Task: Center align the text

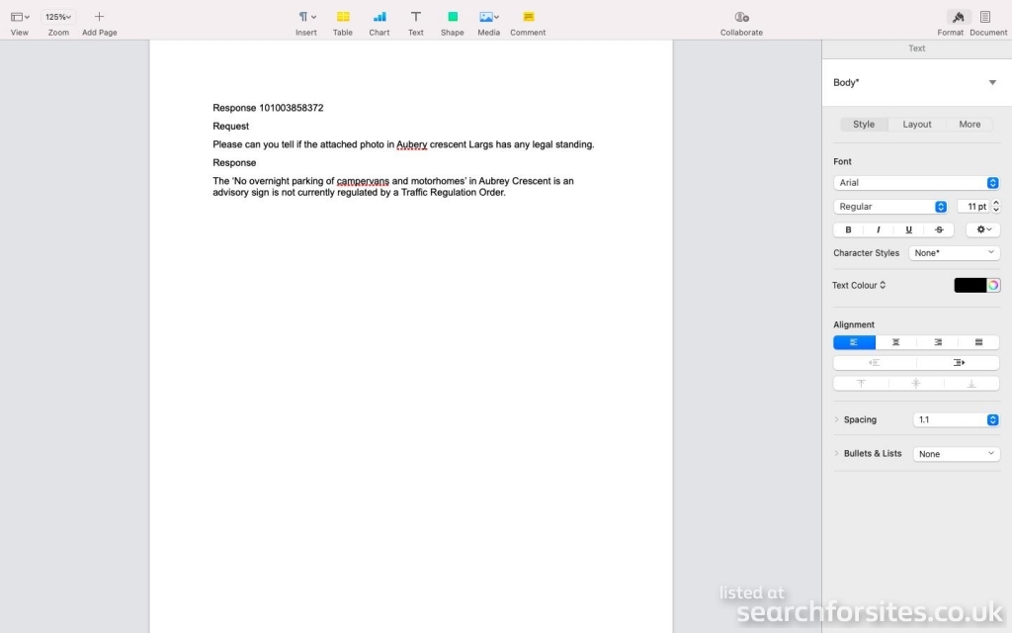Action: (896, 342)
